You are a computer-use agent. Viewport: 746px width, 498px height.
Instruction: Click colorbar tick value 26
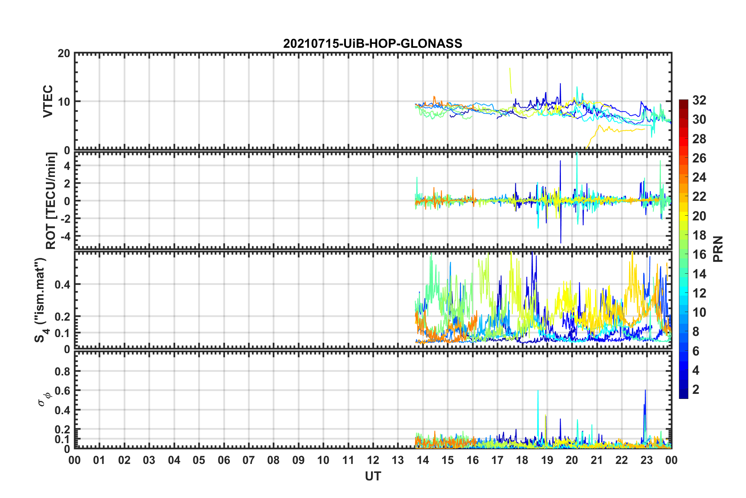[699, 158]
